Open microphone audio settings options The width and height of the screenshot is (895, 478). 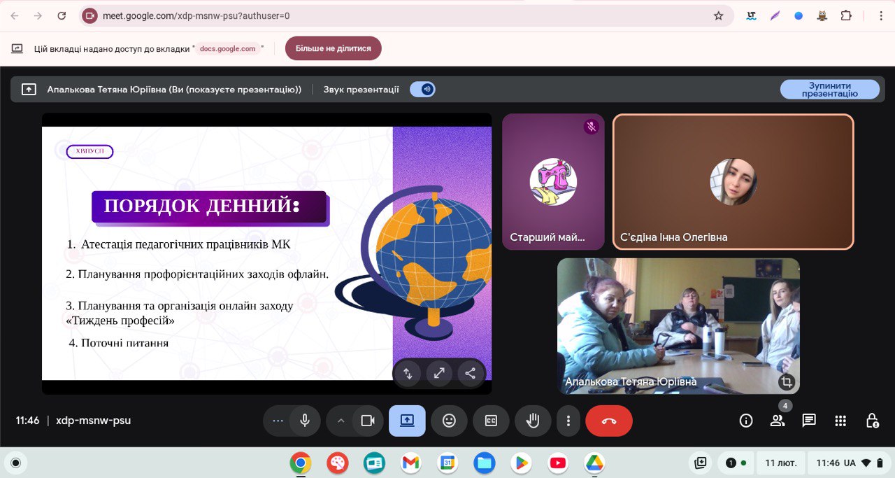coord(278,421)
